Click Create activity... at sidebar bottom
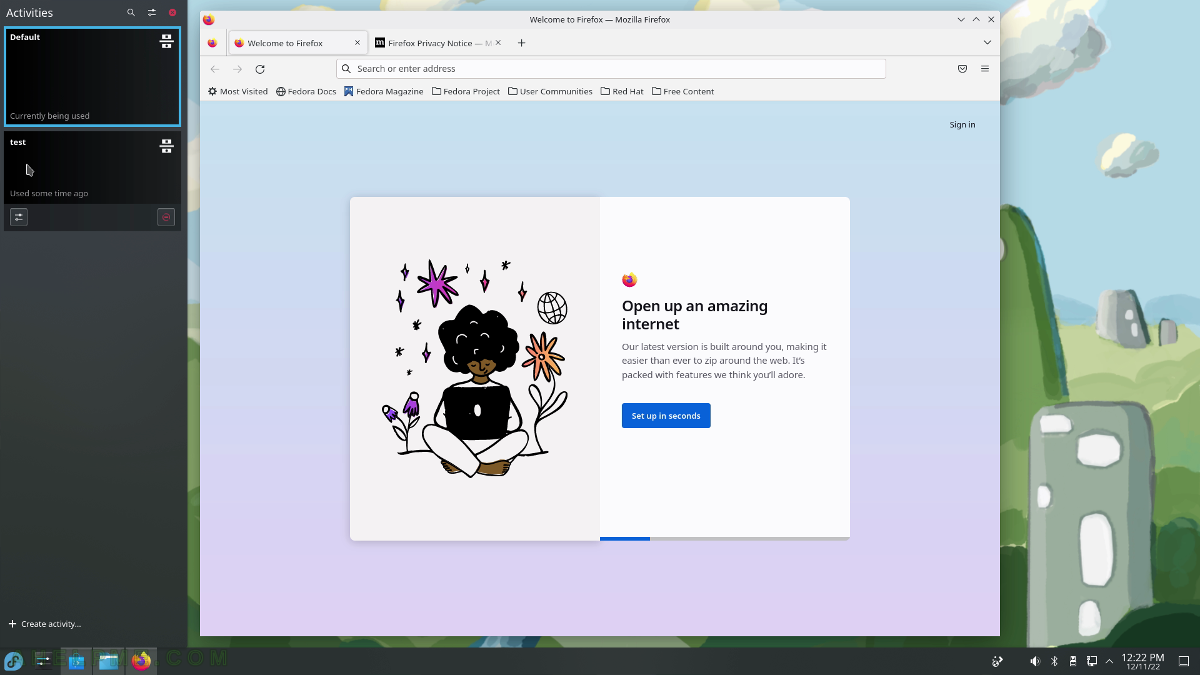This screenshot has height=675, width=1200. (x=45, y=624)
